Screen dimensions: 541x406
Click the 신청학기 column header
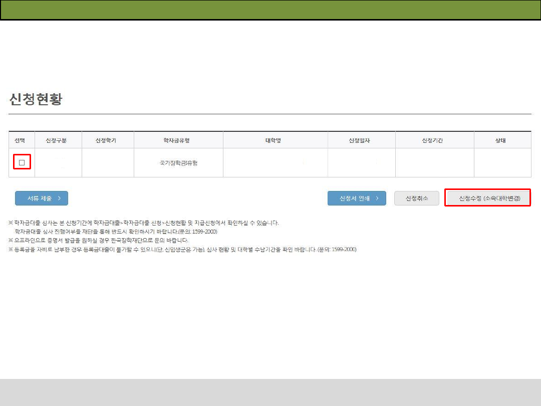pyautogui.click(x=106, y=140)
